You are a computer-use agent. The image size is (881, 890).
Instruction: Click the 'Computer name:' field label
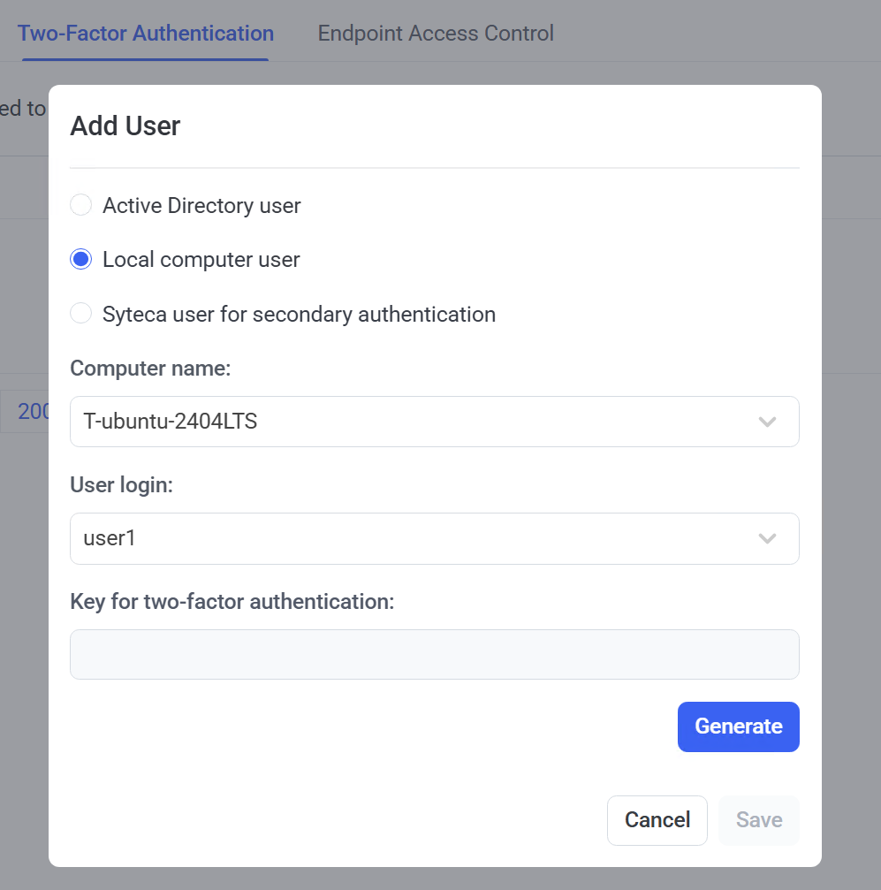[150, 369]
